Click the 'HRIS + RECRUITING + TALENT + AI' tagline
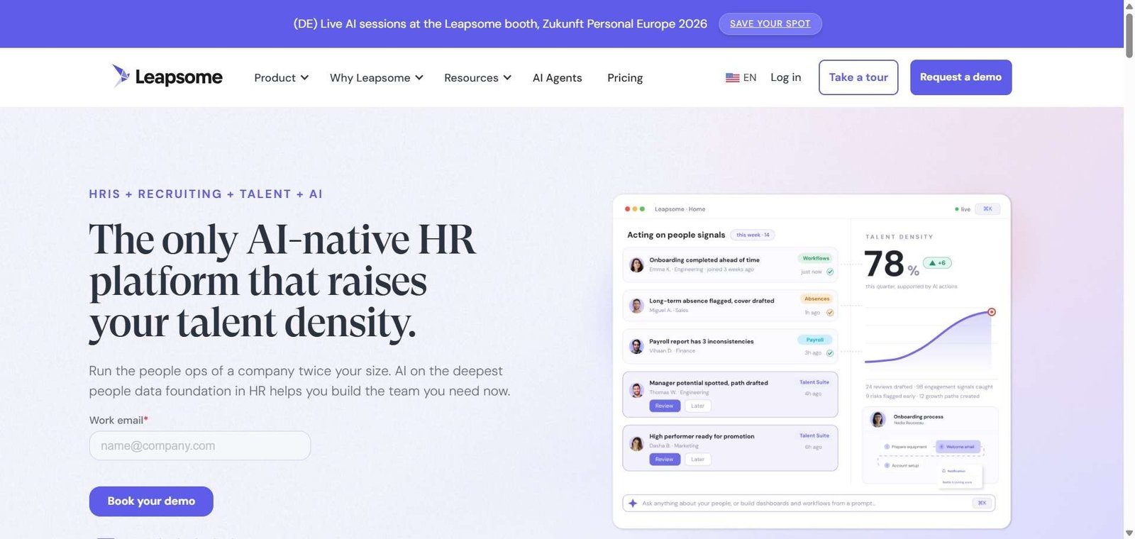 tap(206, 194)
